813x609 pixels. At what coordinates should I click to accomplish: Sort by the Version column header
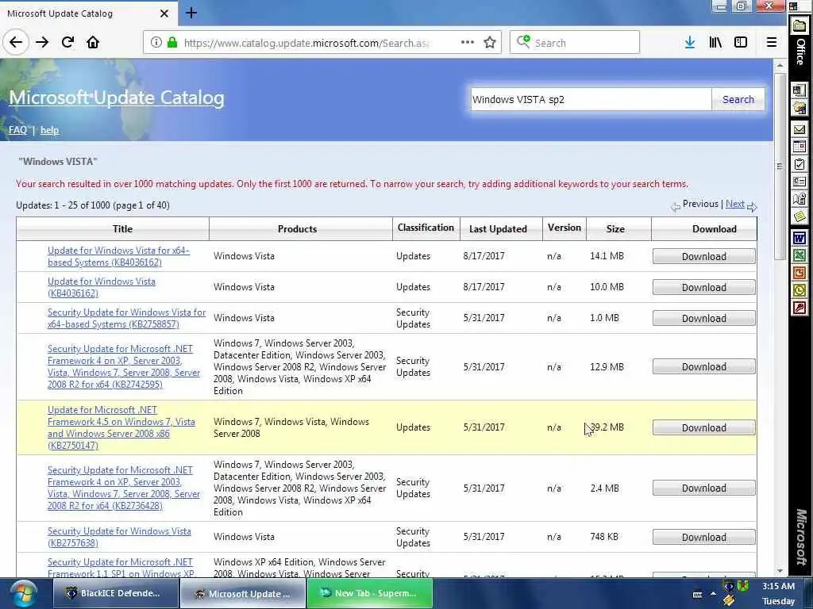pos(564,228)
